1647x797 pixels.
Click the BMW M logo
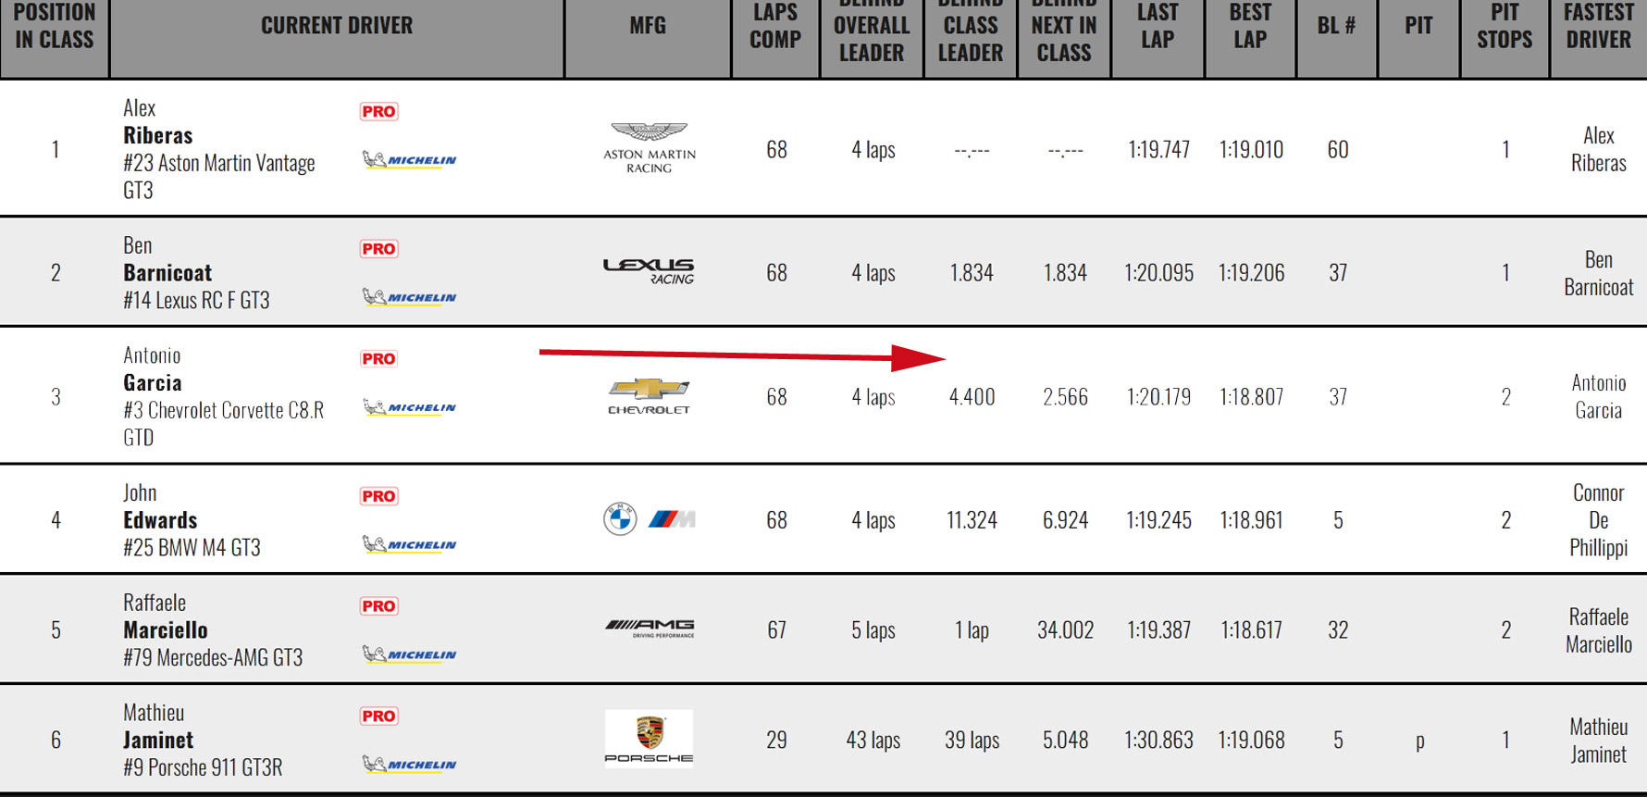649,519
